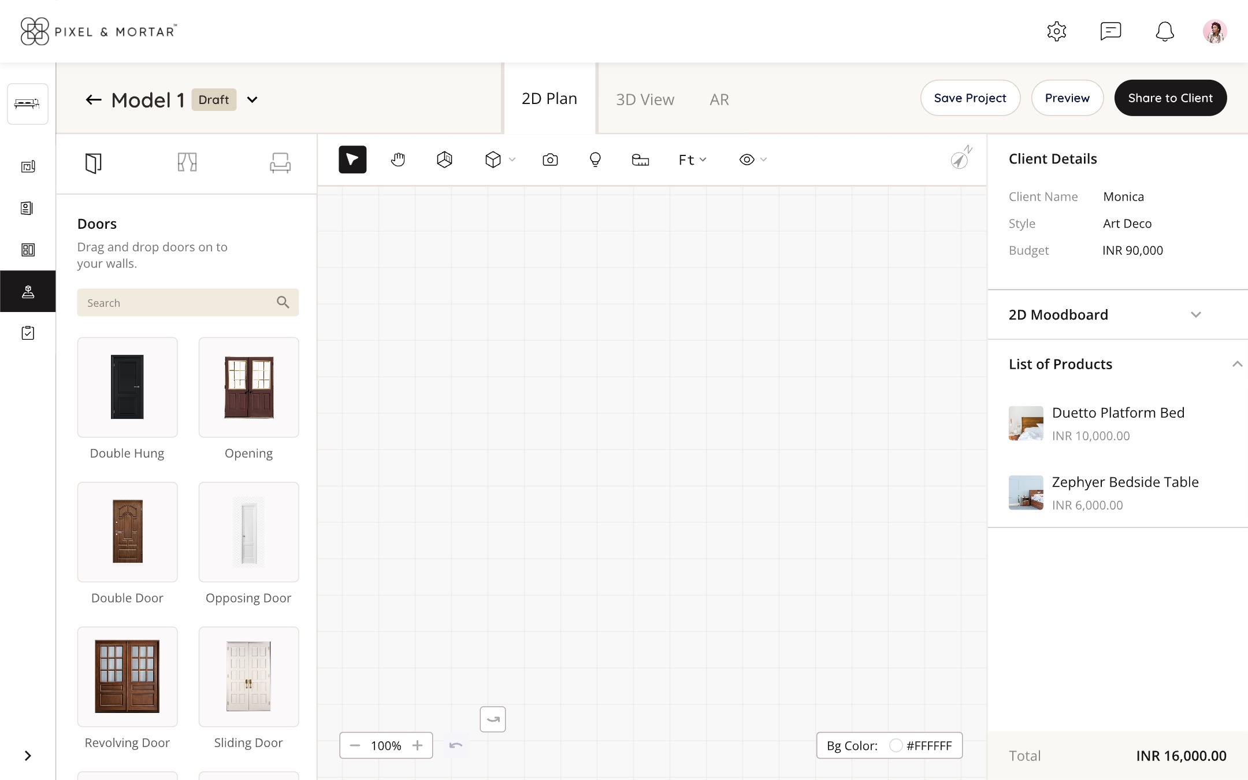This screenshot has width=1248, height=780.
Task: Open the messages chat icon
Action: 1110,31
